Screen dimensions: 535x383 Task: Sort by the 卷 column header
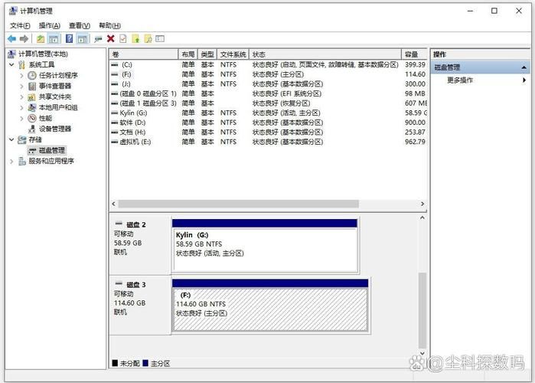tap(144, 54)
